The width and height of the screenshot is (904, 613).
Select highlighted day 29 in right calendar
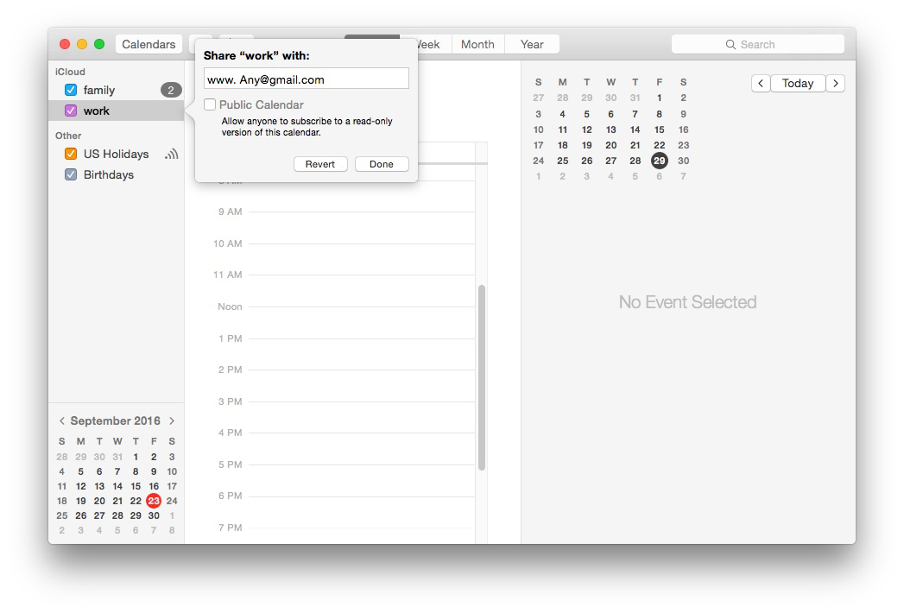pyautogui.click(x=659, y=161)
